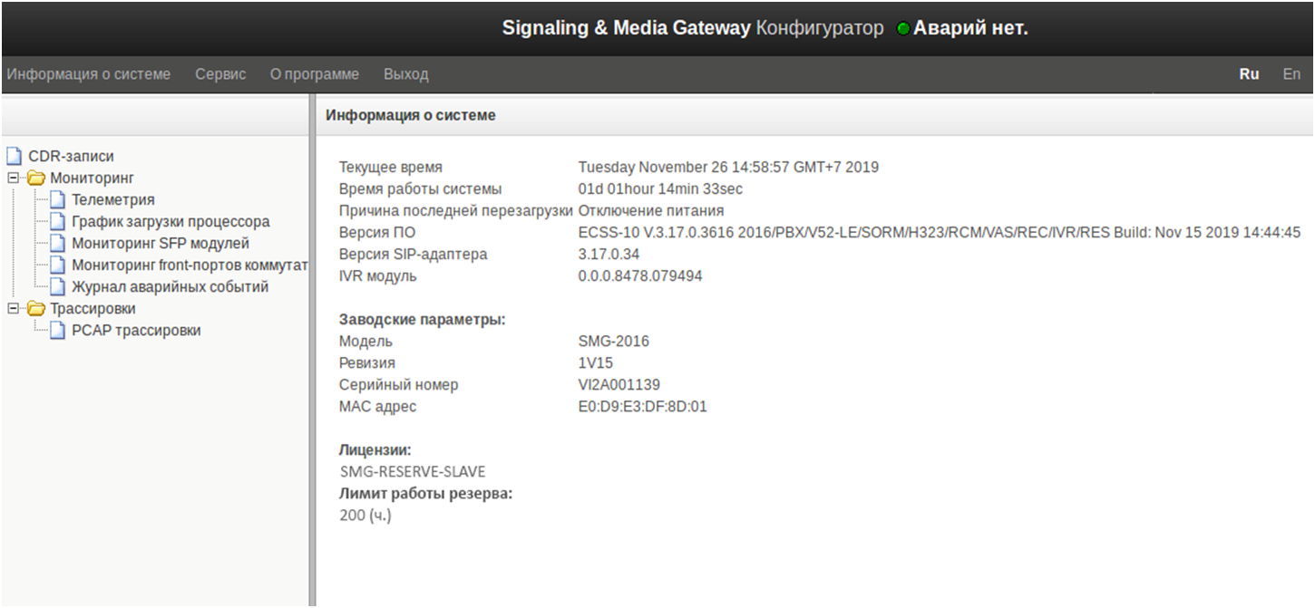Open the Информация о системе menu
Viewport: 1315px width, 608px height.
[x=88, y=74]
